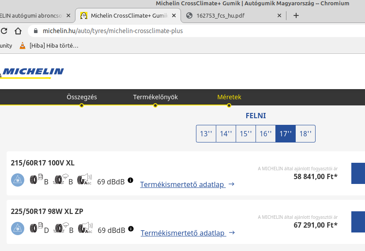Click the snowflake icon for 215/60R17 tire

[x=18, y=180]
